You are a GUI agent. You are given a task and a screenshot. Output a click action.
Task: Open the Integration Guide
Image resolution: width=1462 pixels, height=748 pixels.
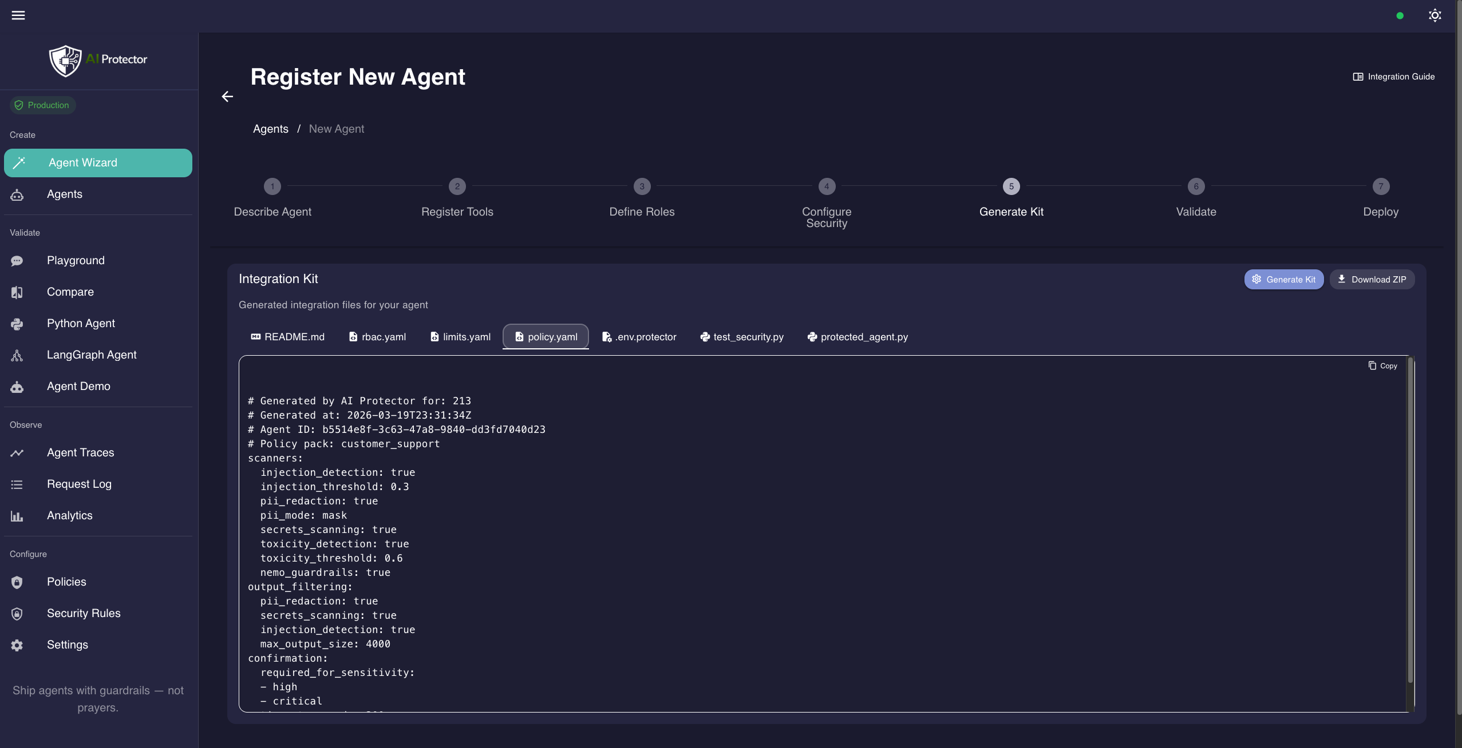click(1393, 76)
